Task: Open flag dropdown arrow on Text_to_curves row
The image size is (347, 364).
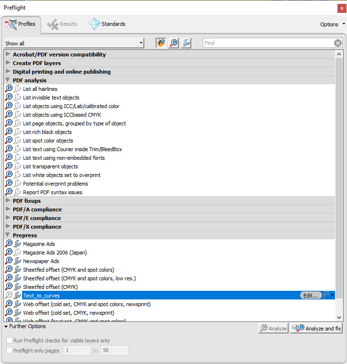Action: click(x=332, y=295)
